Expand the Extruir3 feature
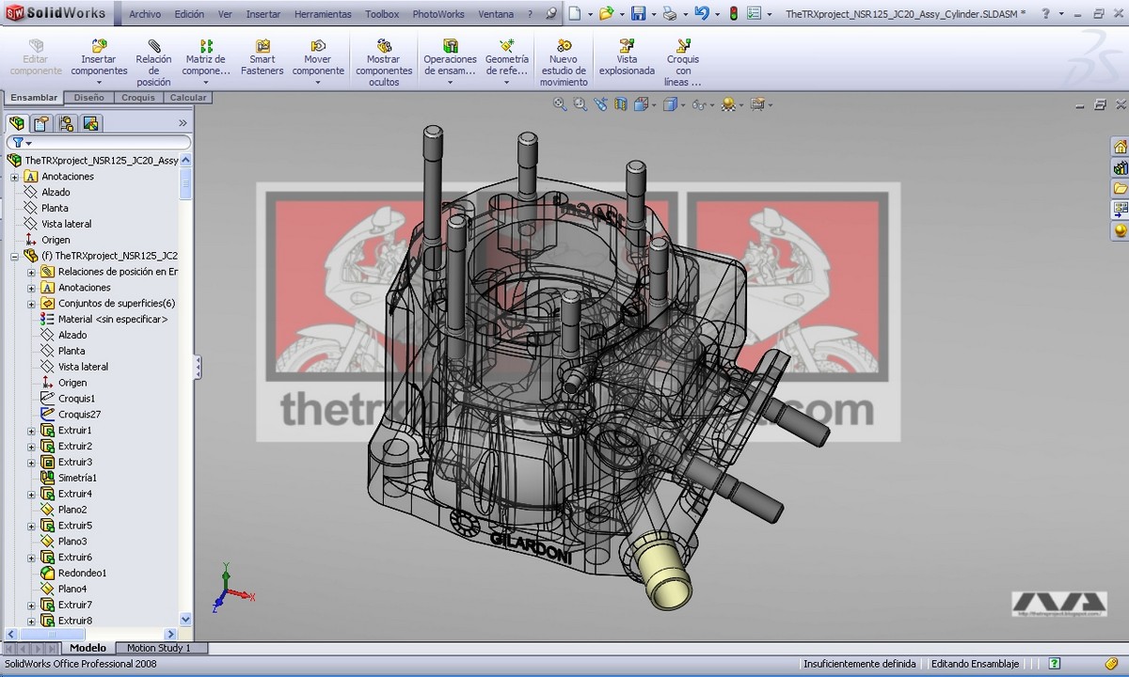 point(31,463)
